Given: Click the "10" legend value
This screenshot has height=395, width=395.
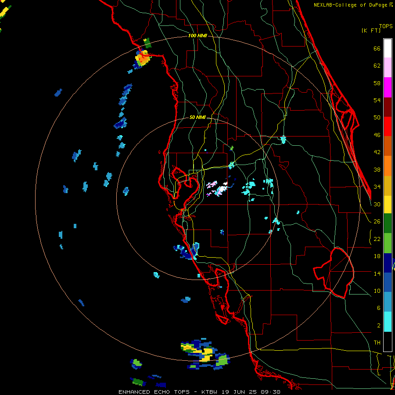Looking at the screenshot, I should [x=377, y=291].
